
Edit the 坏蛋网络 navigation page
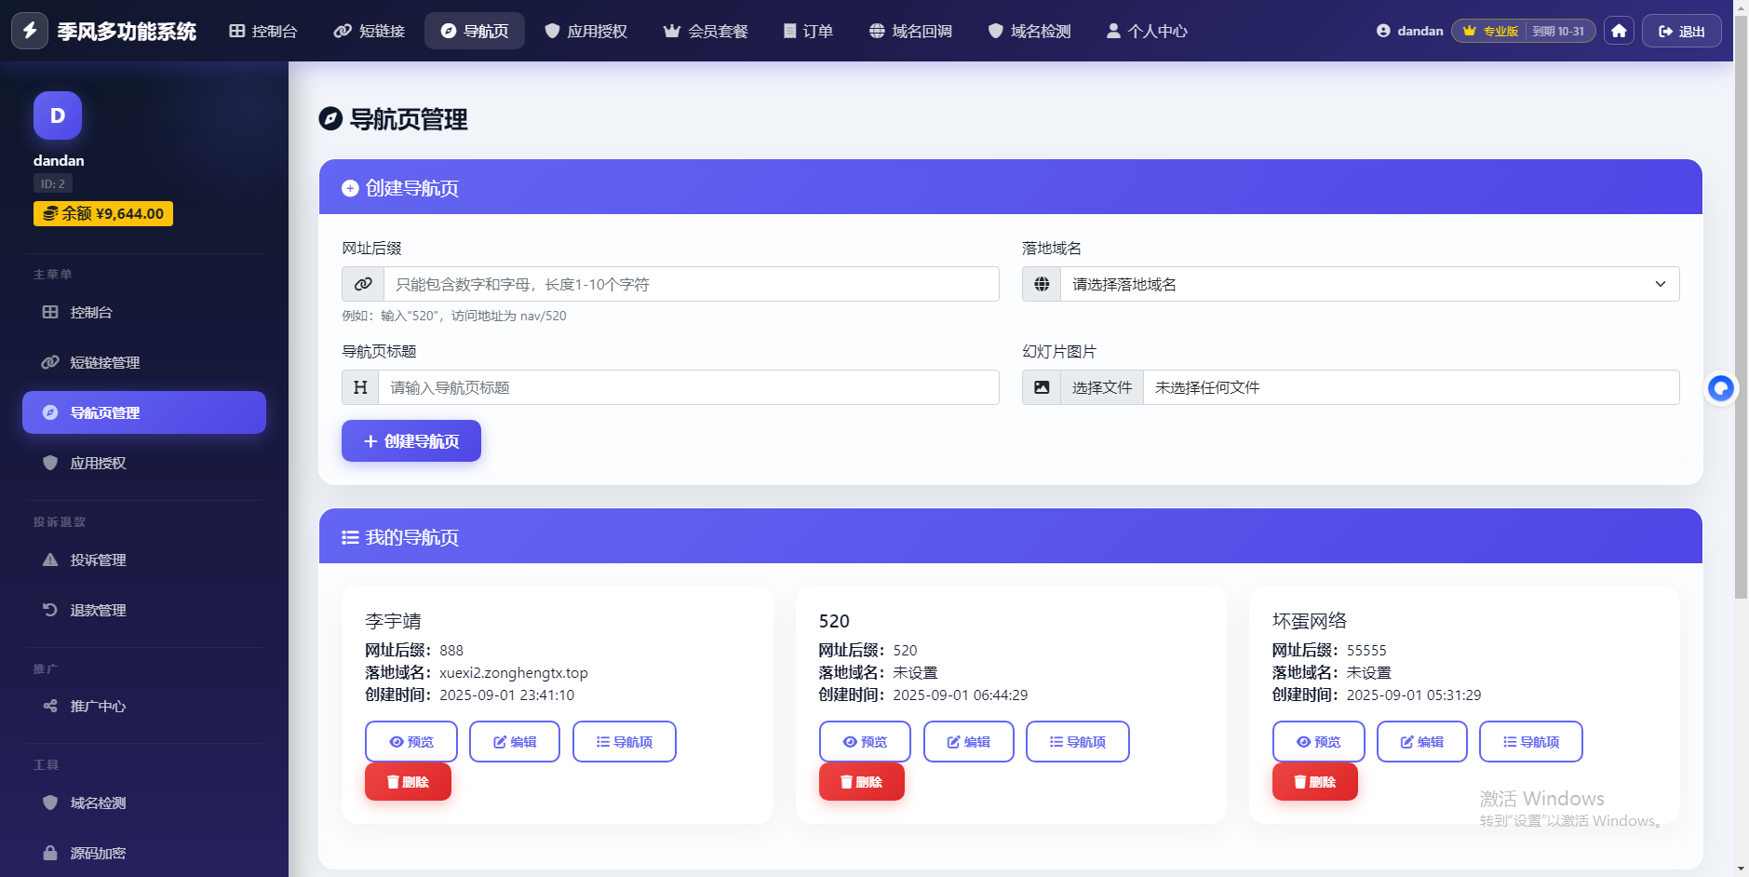[x=1422, y=742]
